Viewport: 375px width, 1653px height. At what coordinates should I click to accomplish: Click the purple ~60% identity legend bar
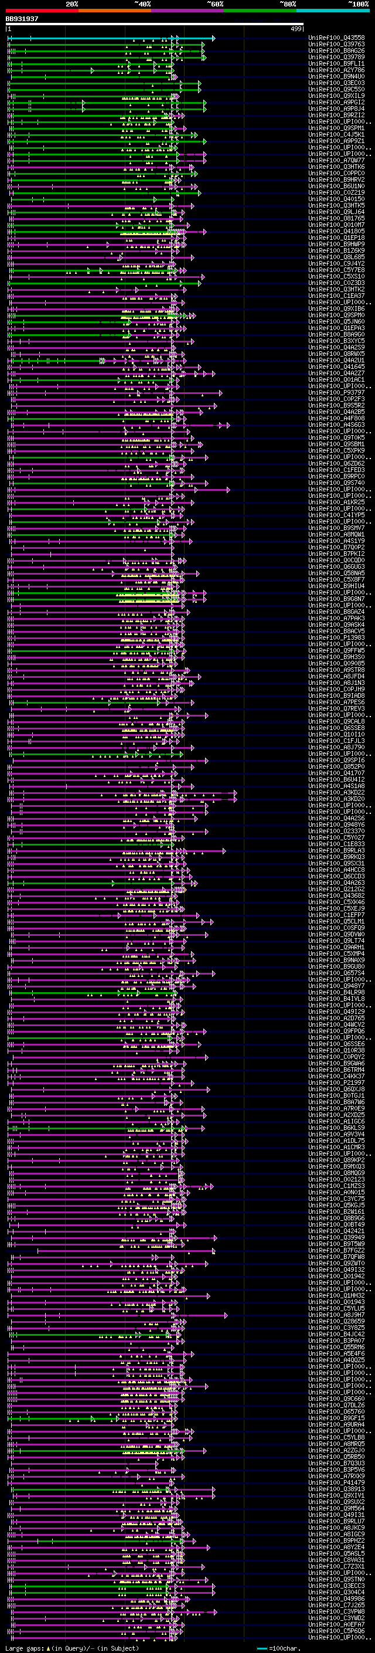187,11
